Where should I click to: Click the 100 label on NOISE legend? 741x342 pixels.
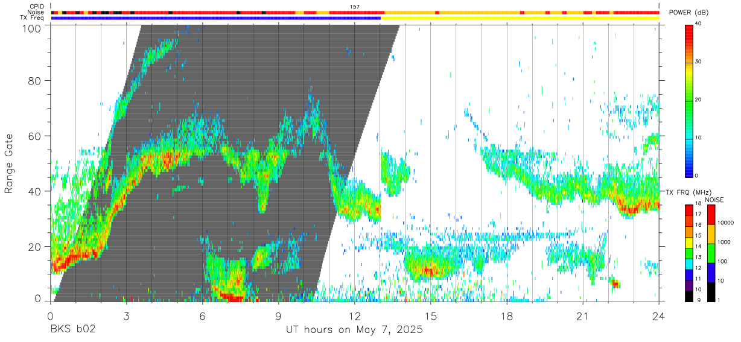(723, 262)
